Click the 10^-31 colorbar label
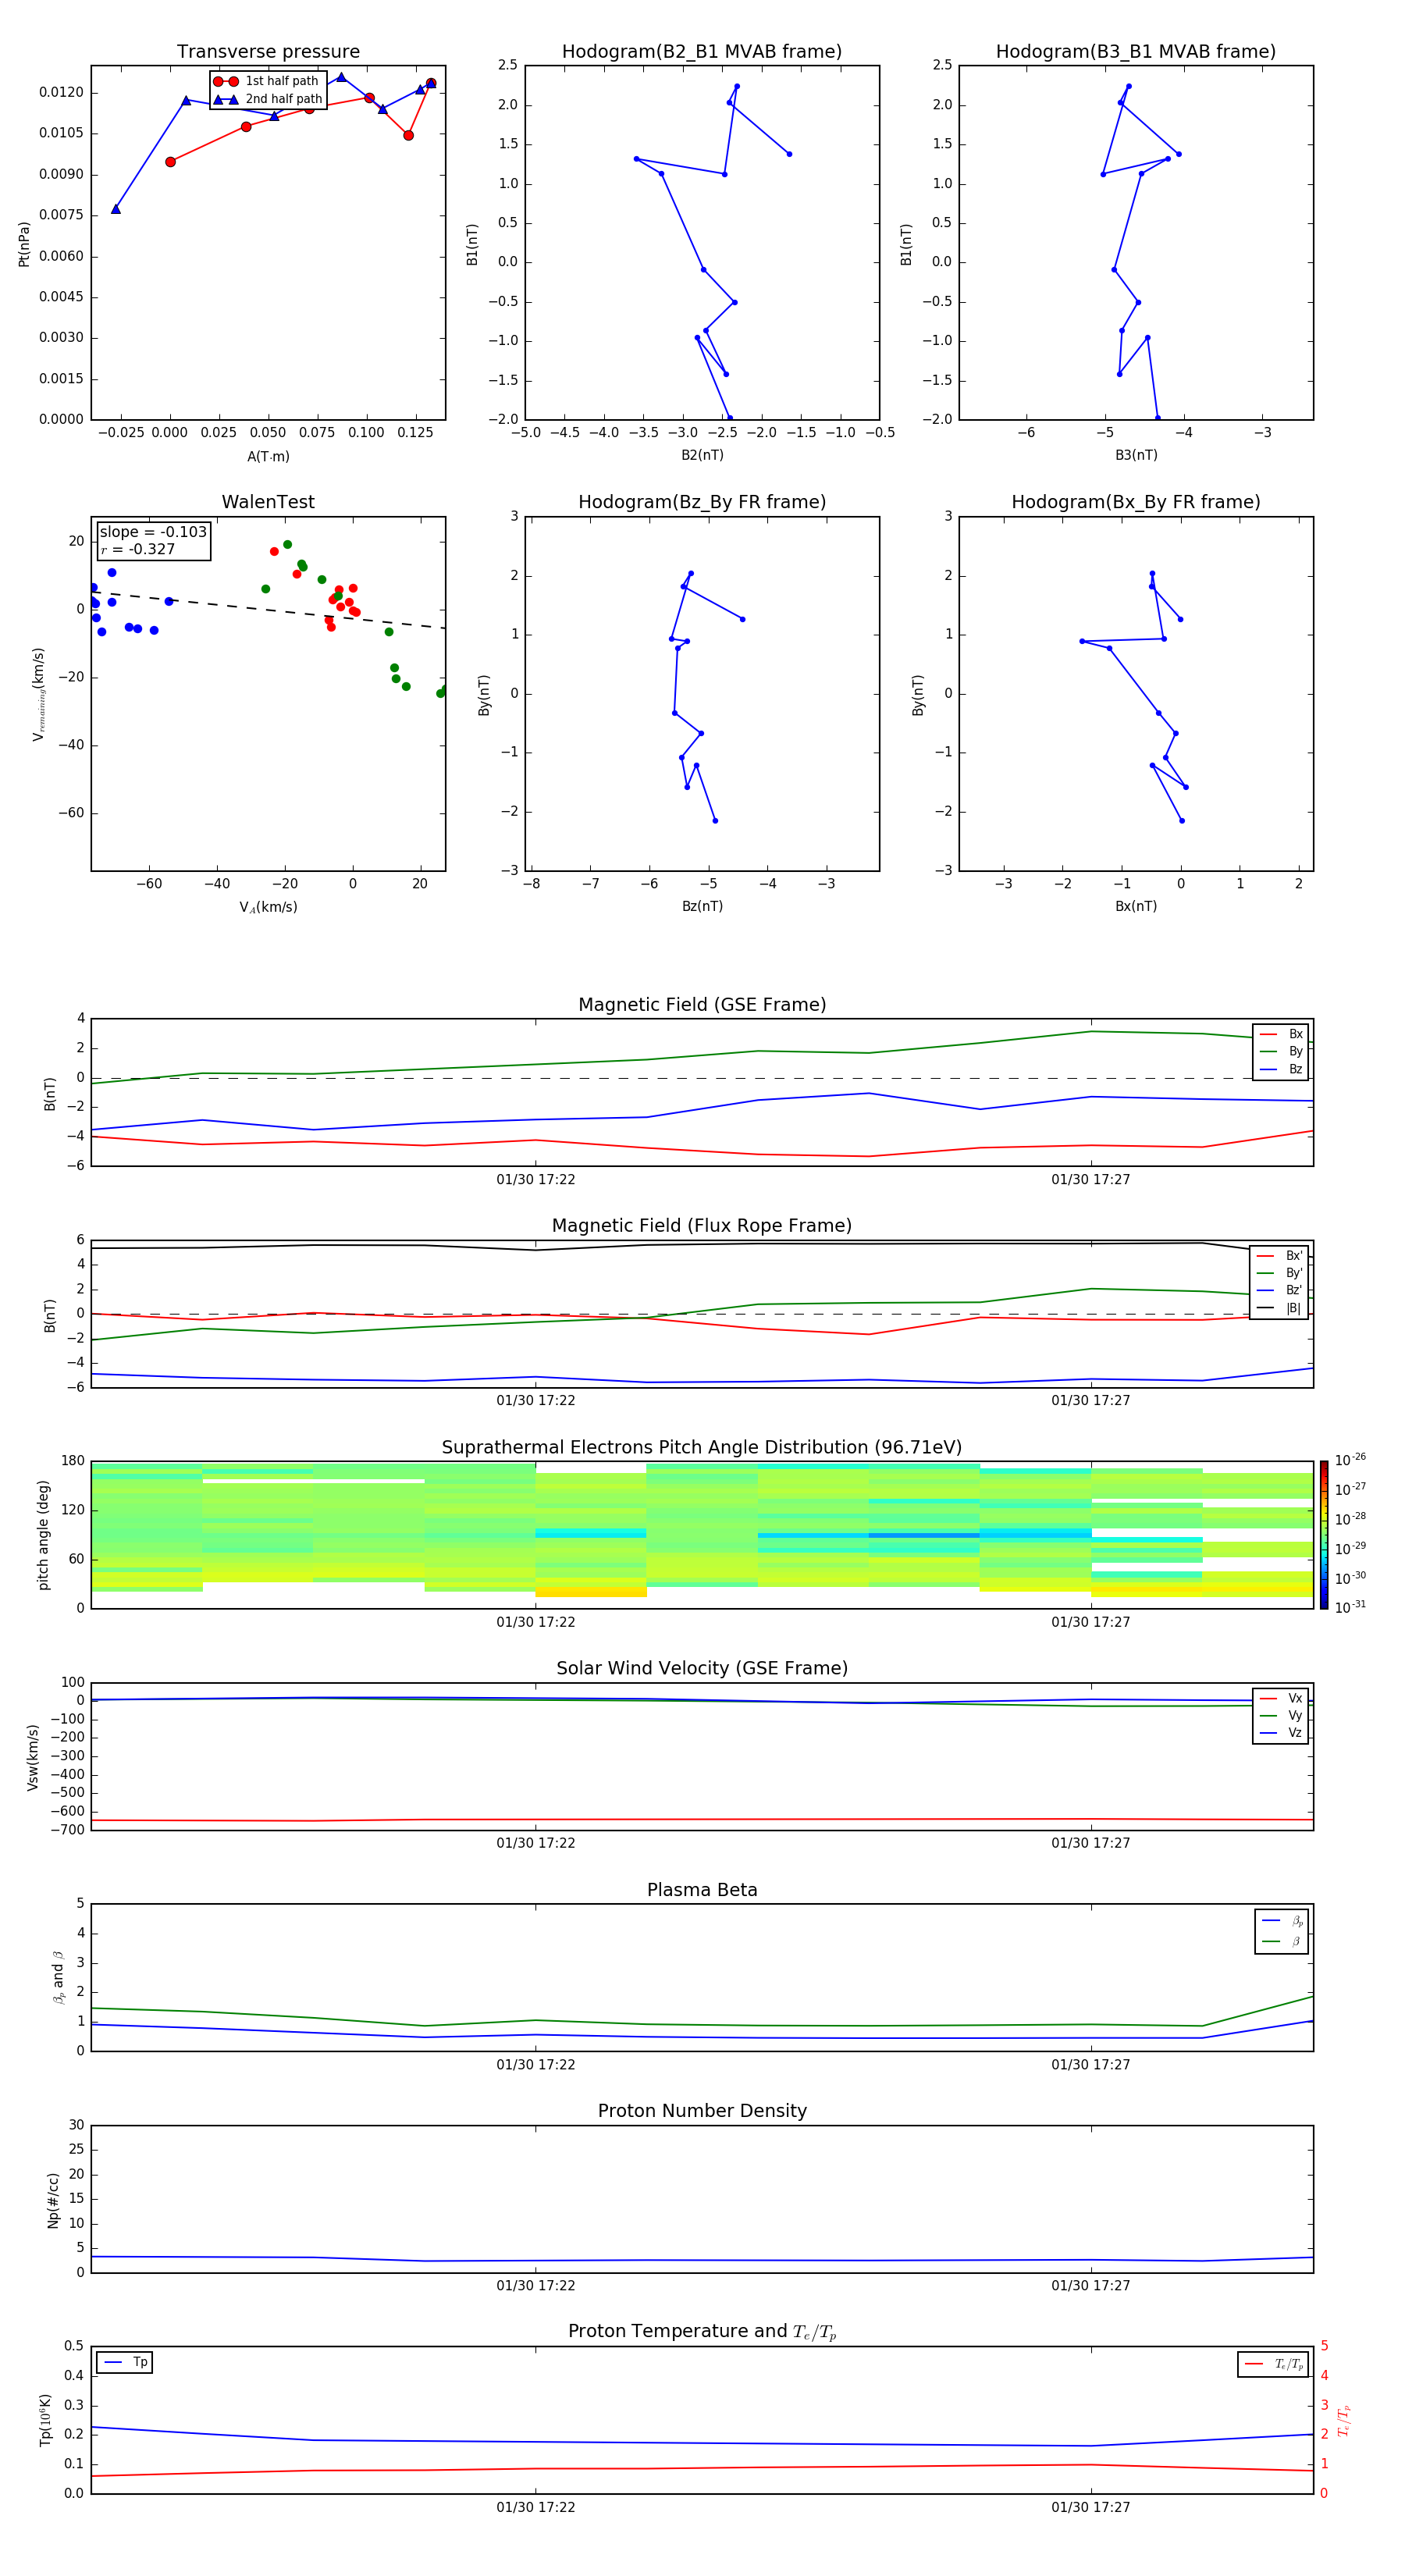 1350,1607
